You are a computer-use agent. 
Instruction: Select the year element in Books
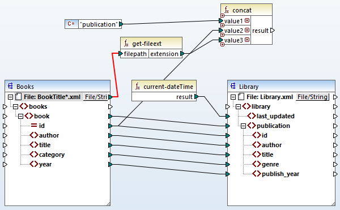[x=45, y=164]
